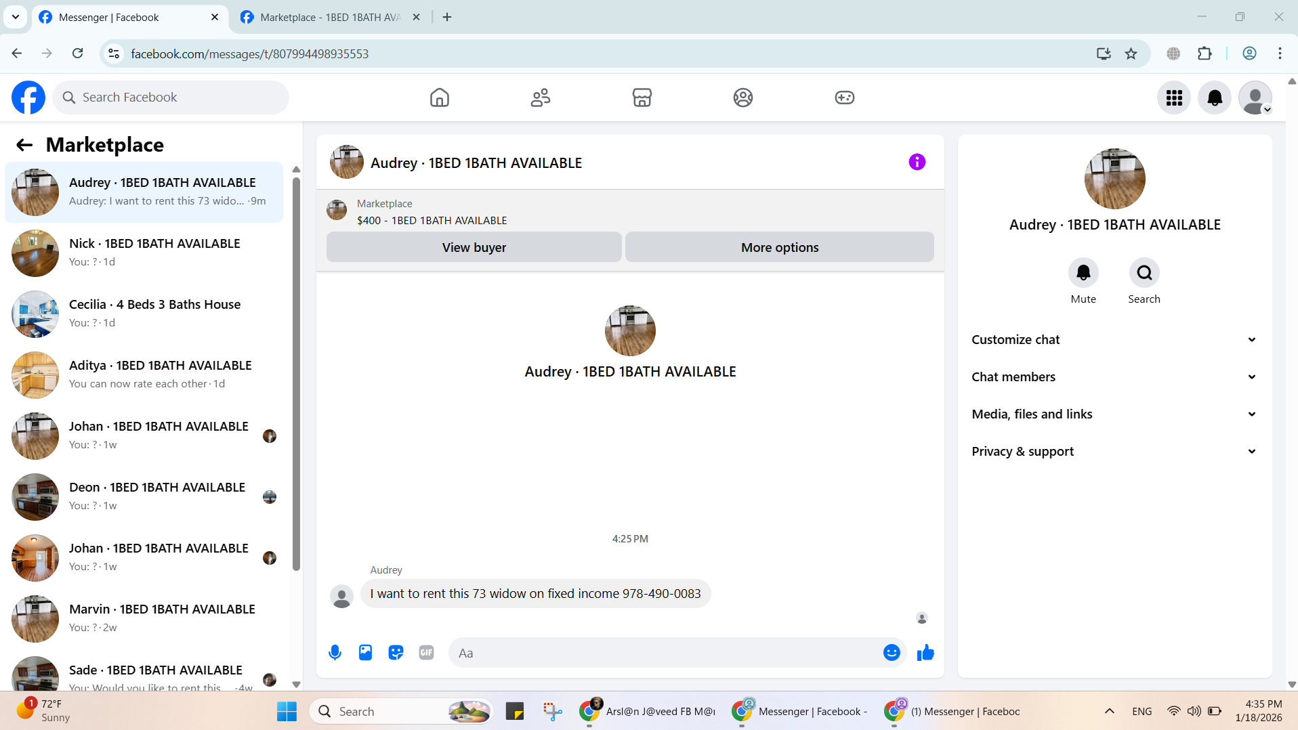
Task: Reload the page in Chrome
Action: click(78, 53)
